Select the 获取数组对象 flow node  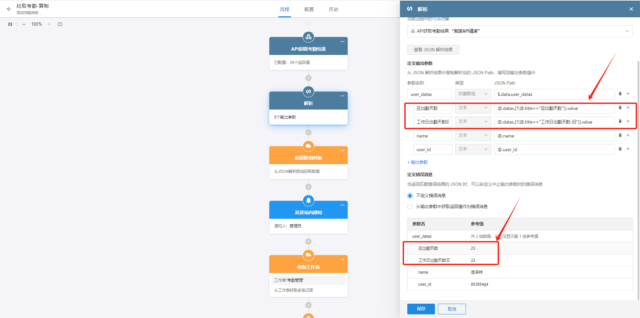308,162
